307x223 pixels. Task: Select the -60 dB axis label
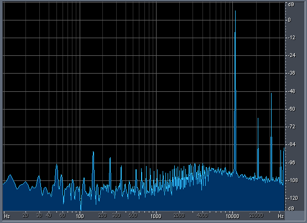pos(292,109)
